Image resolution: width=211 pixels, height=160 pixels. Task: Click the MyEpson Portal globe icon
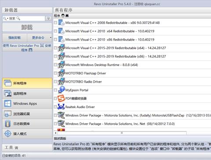62,90
